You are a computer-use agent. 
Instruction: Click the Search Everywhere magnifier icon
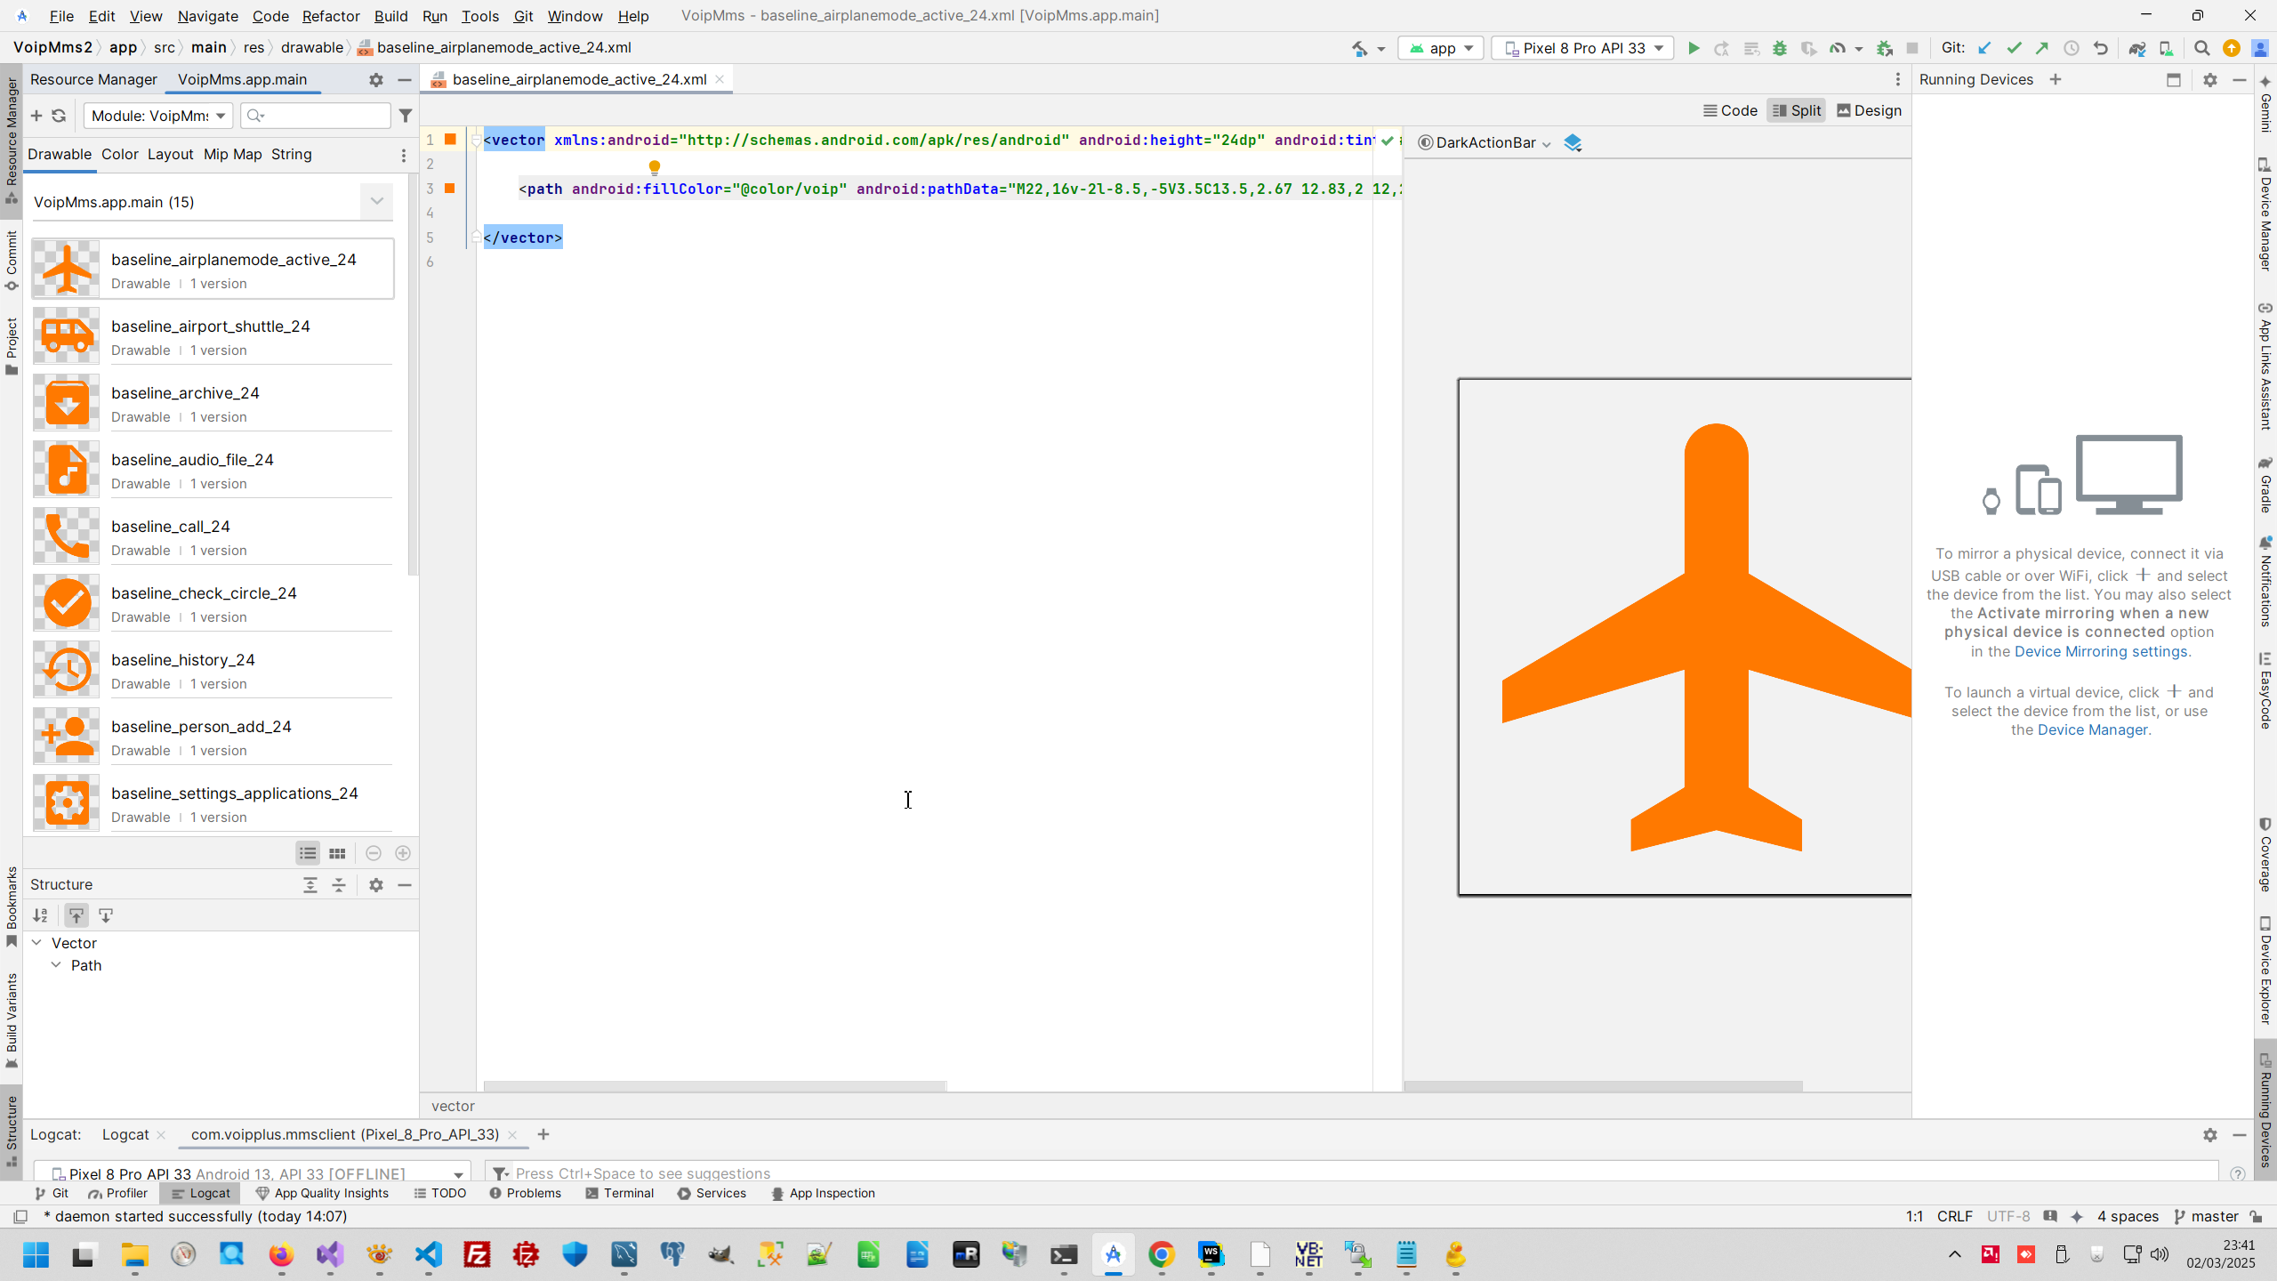pos(2201,48)
